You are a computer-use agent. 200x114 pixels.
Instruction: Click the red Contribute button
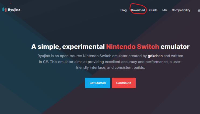click(x=124, y=83)
